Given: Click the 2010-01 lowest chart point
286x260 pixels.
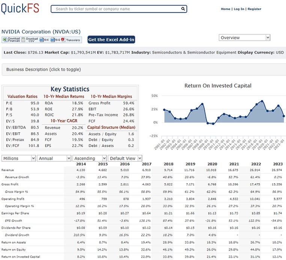Looking at the screenshot, I should coord(213,124).
